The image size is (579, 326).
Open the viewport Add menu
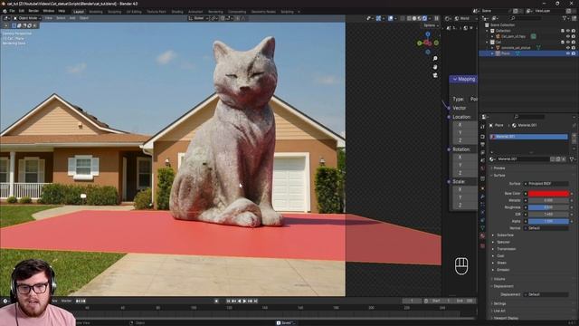72,18
